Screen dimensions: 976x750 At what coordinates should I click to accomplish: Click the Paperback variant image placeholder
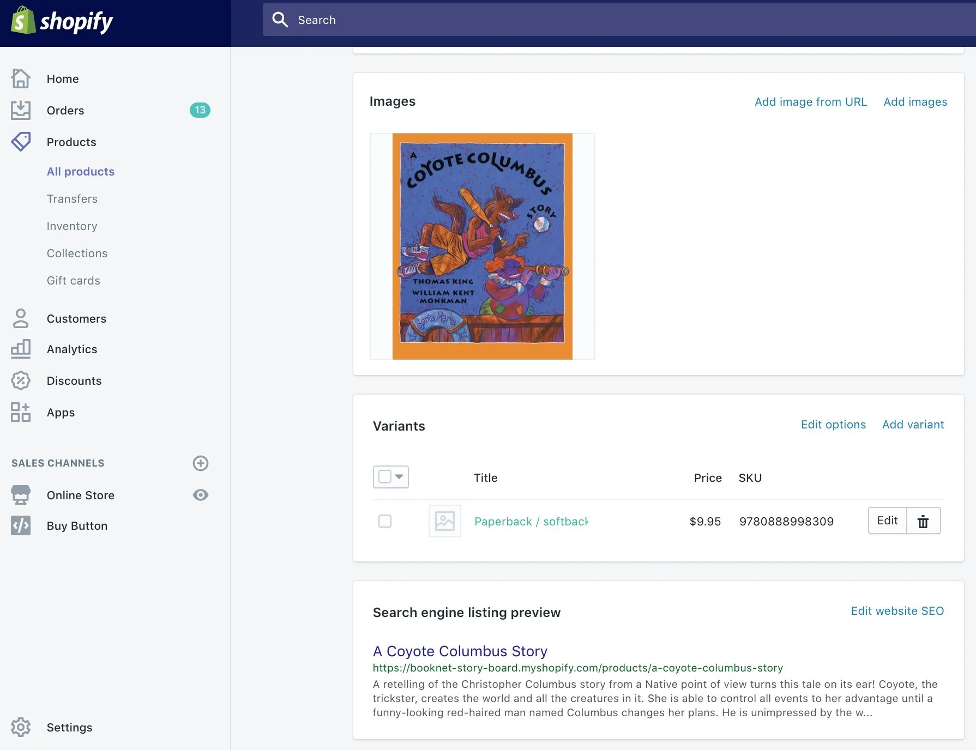tap(445, 521)
